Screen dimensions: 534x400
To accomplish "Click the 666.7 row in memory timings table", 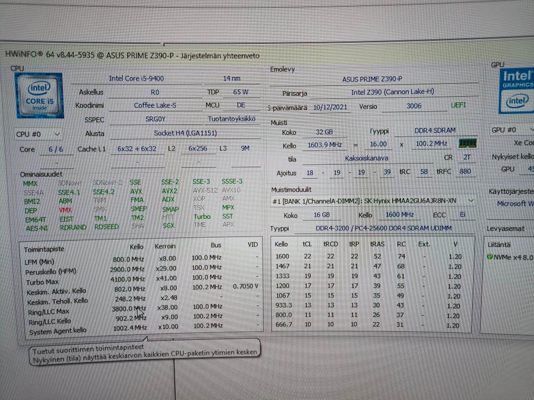I will pyautogui.click(x=367, y=325).
